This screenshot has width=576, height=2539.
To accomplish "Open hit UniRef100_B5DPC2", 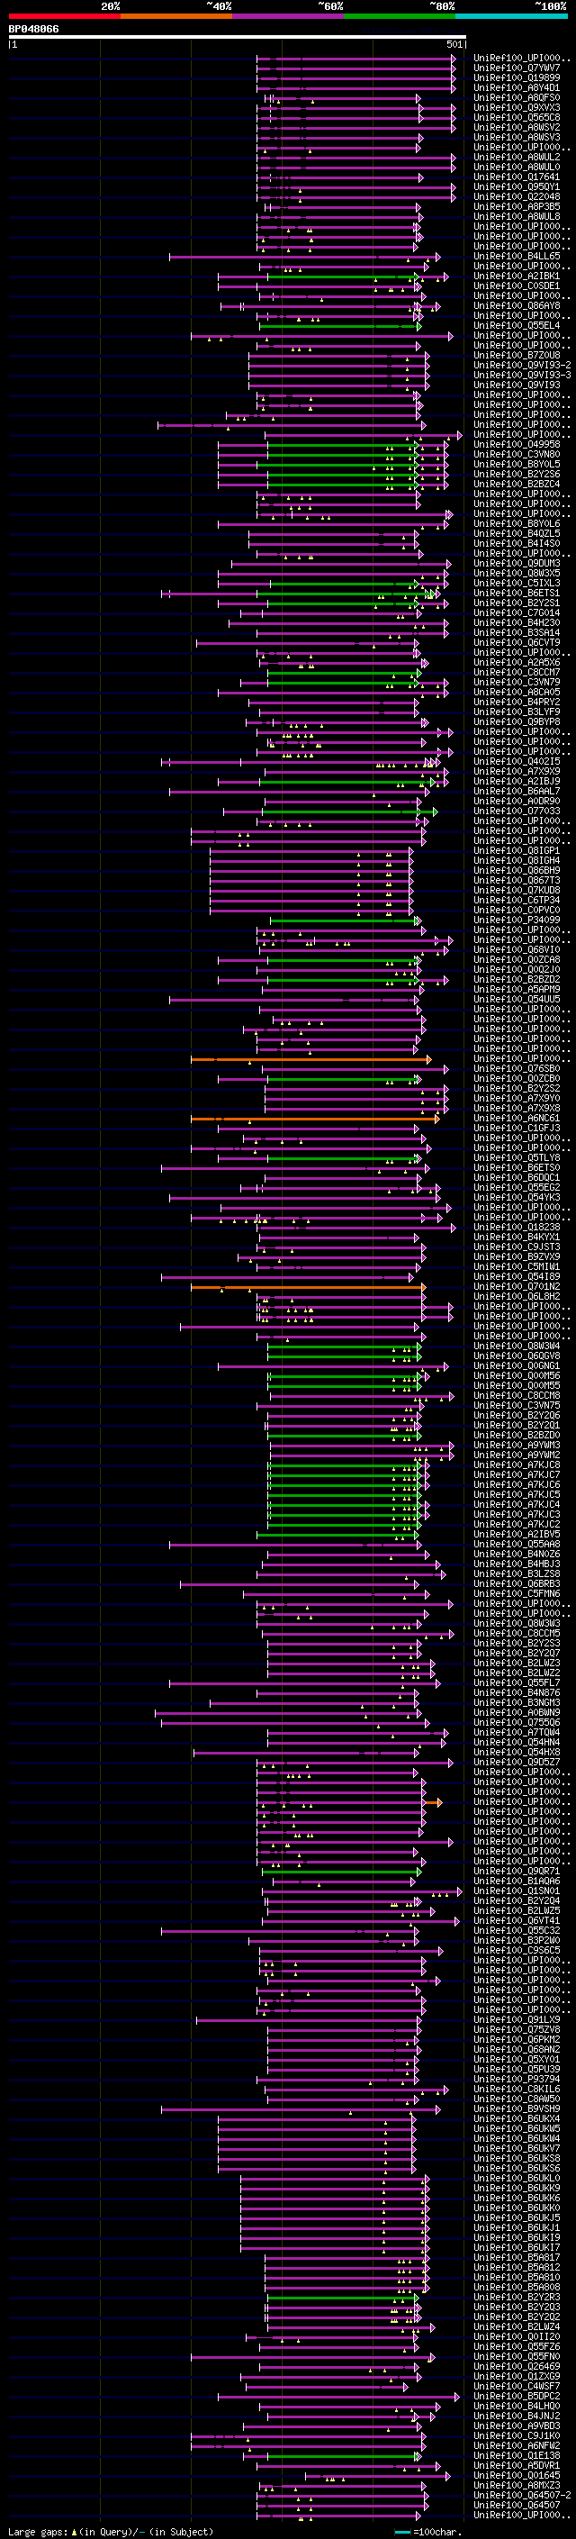I will tap(517, 2396).
